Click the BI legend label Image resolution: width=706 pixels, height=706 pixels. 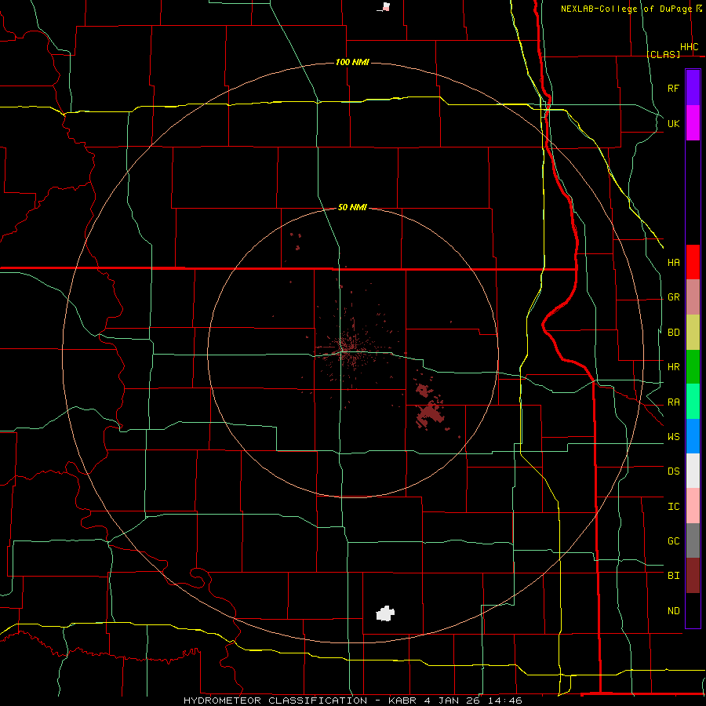pyautogui.click(x=673, y=576)
